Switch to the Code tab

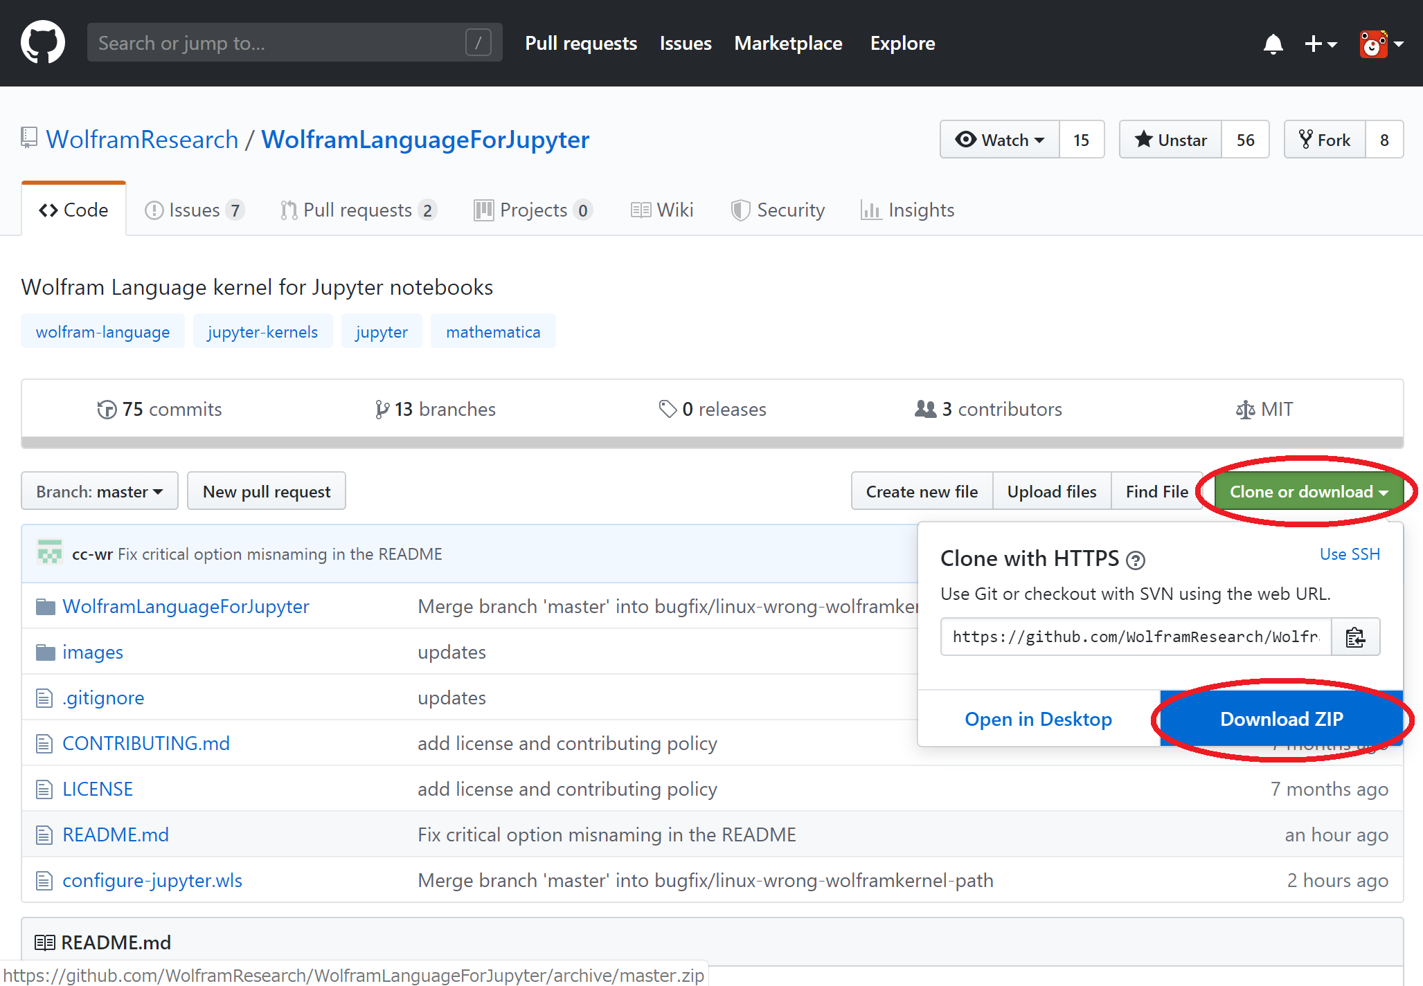73,210
